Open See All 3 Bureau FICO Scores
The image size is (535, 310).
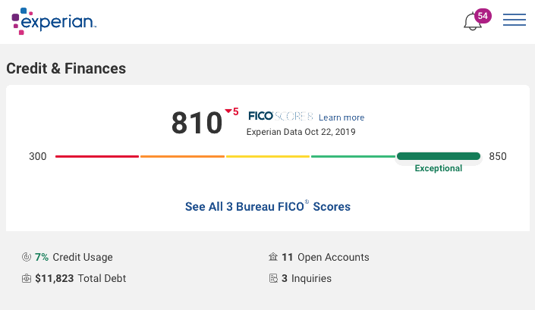tap(267, 206)
